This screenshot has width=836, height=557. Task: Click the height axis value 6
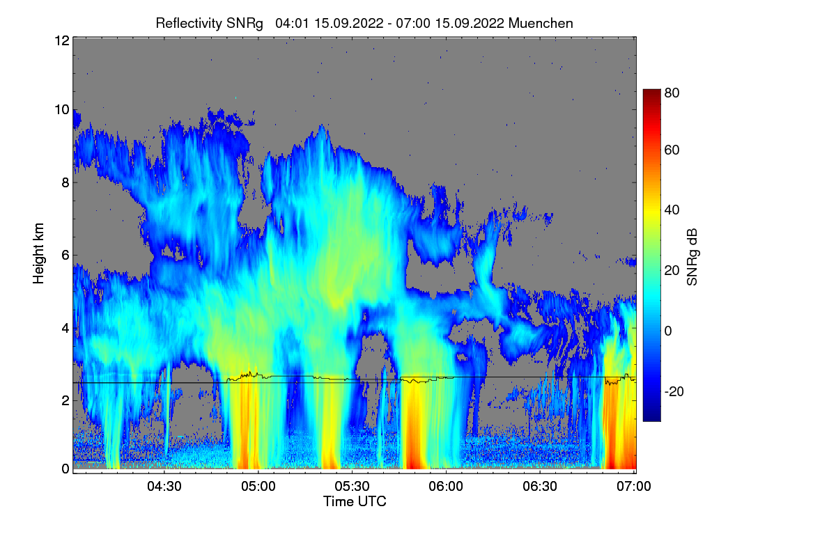click(x=64, y=255)
